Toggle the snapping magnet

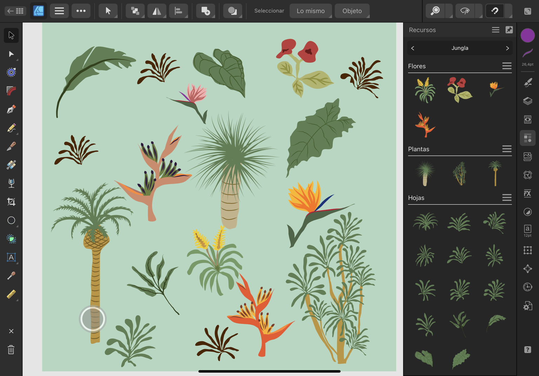click(495, 11)
